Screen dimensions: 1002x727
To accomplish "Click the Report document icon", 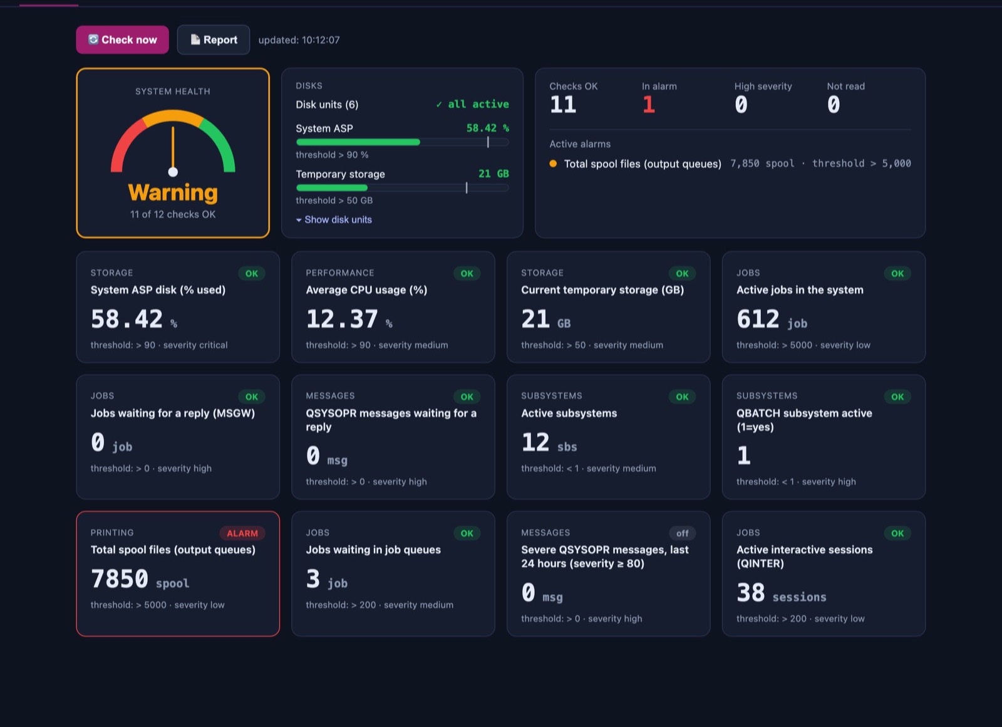I will click(x=195, y=39).
